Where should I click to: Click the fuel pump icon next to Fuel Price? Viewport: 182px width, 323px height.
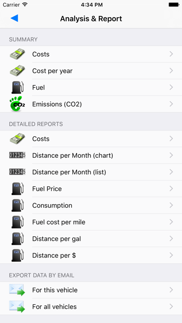[17, 189]
